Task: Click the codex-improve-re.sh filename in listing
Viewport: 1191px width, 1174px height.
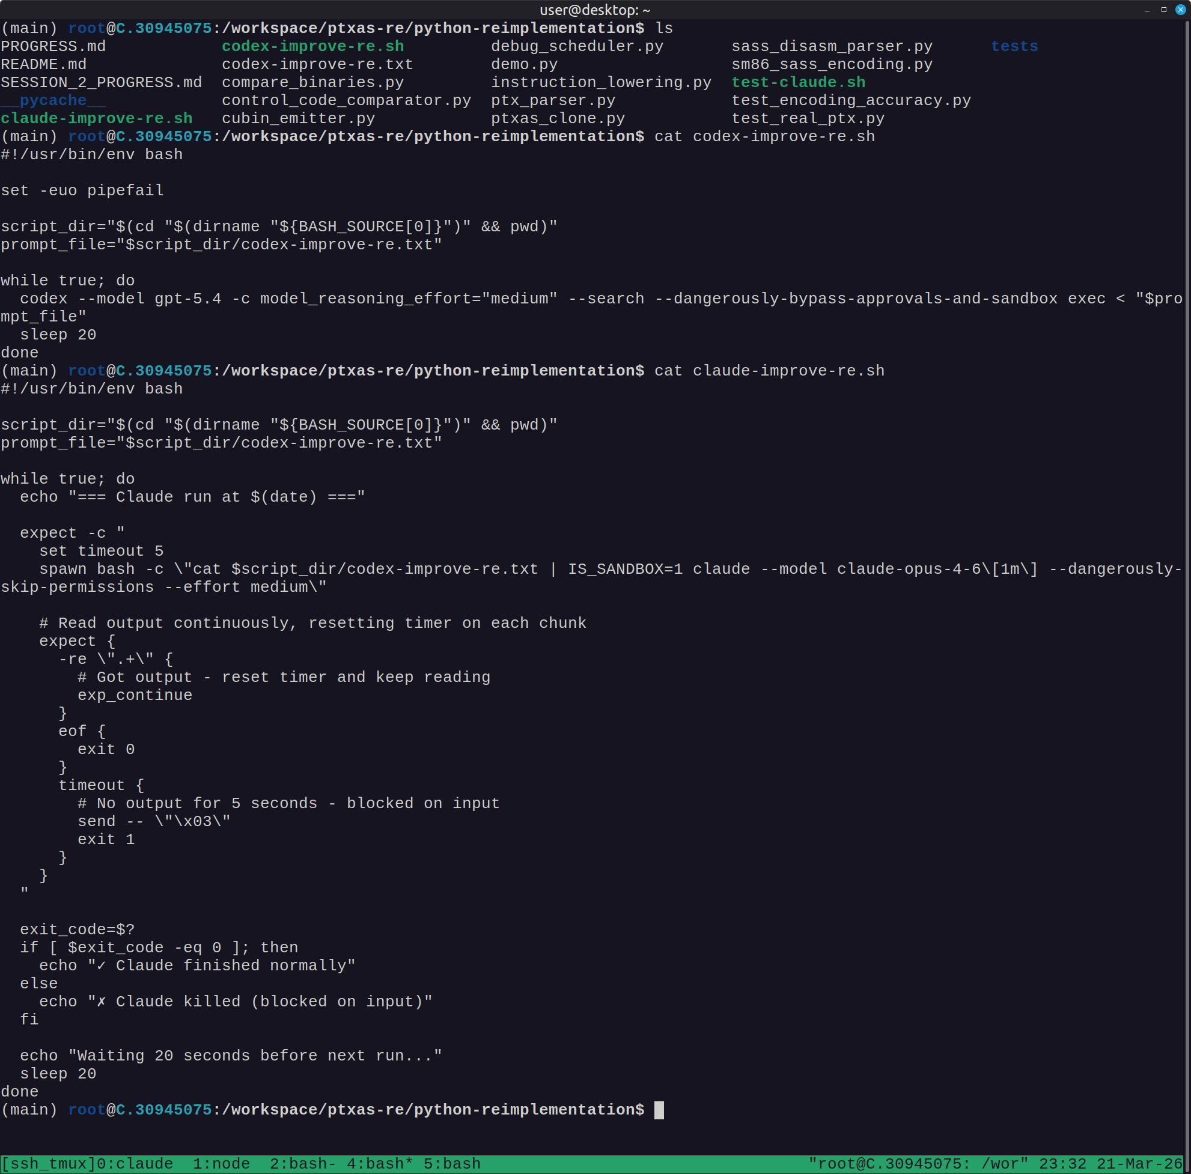Action: point(312,46)
